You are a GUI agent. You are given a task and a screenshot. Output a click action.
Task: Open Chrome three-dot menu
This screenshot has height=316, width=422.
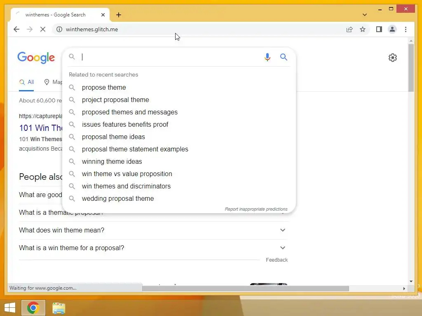pos(406,29)
